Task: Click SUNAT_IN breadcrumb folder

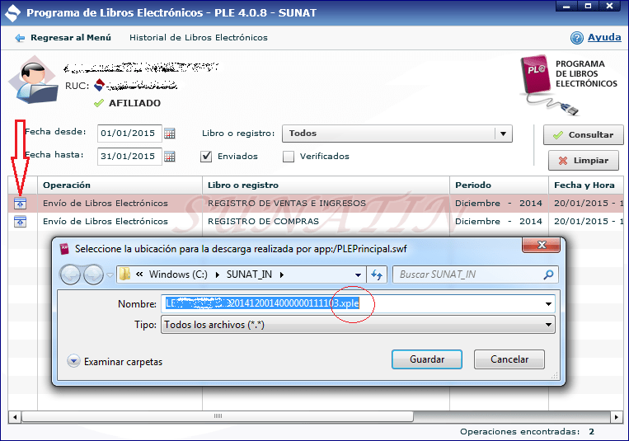Action: [x=249, y=274]
